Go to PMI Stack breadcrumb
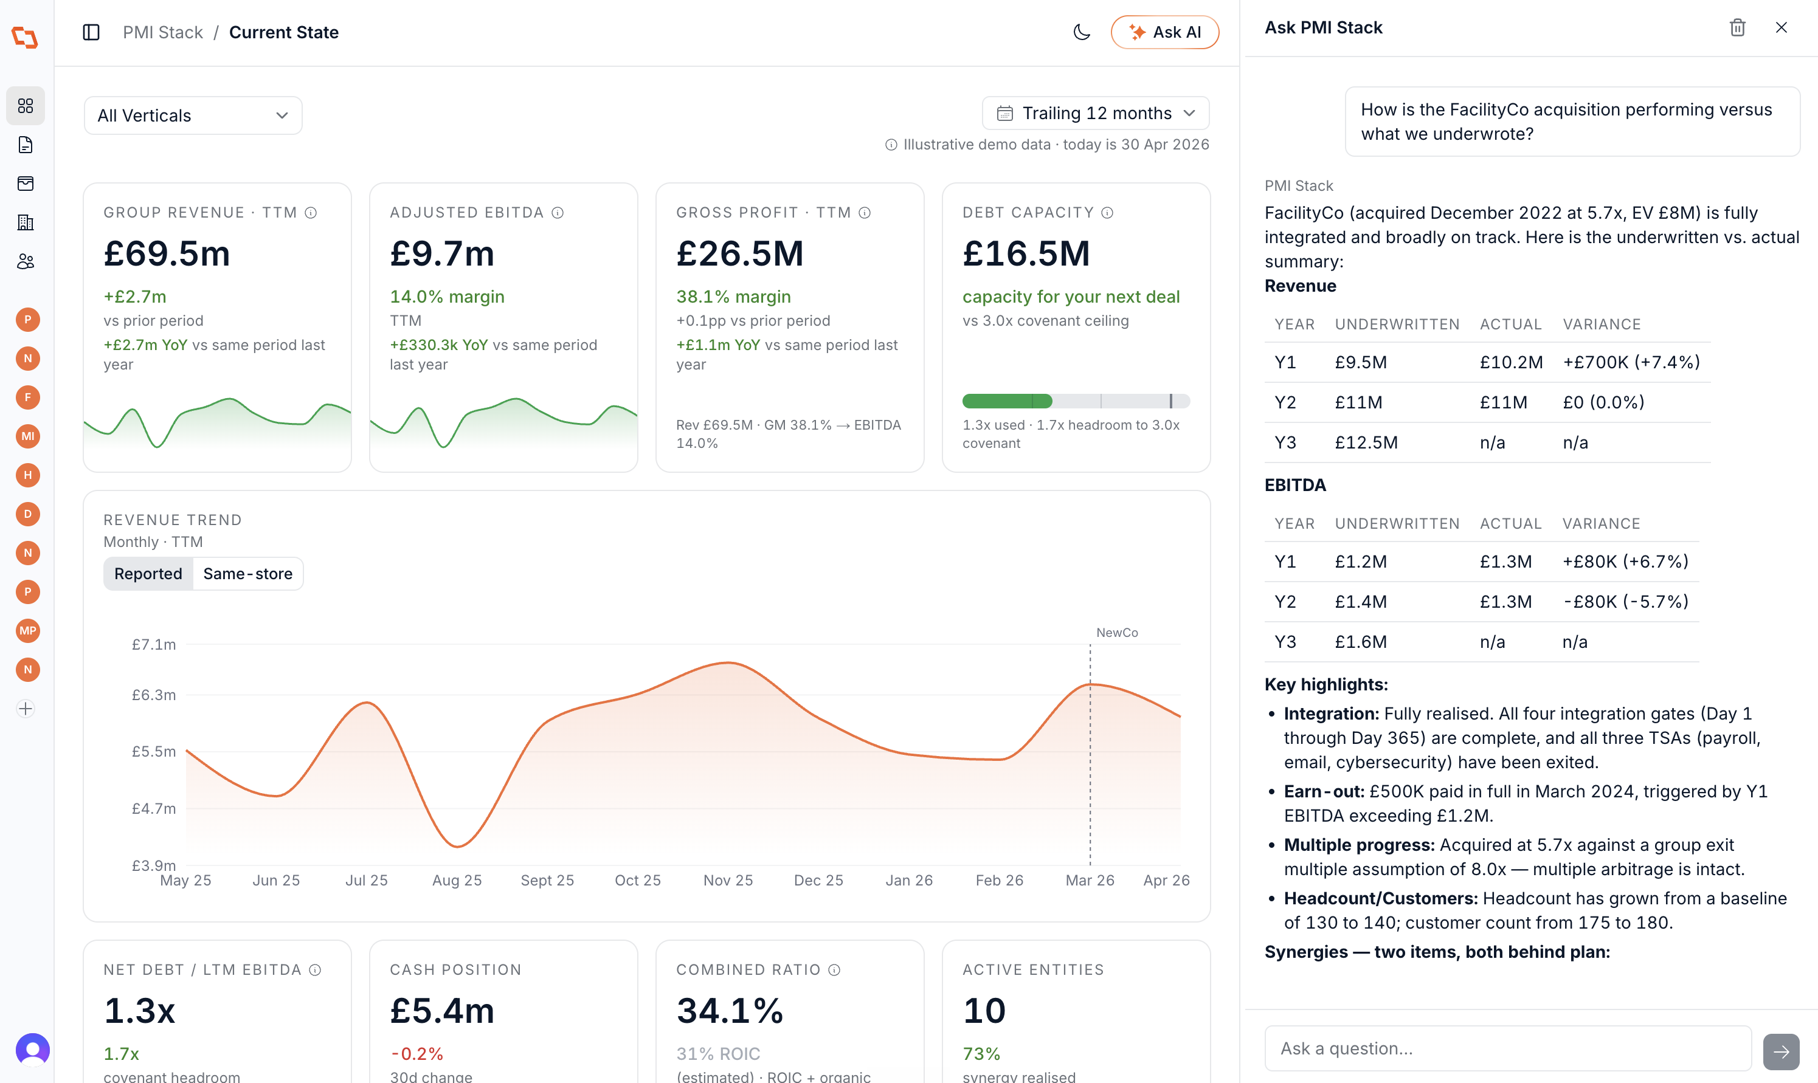The image size is (1818, 1083). [x=162, y=32]
